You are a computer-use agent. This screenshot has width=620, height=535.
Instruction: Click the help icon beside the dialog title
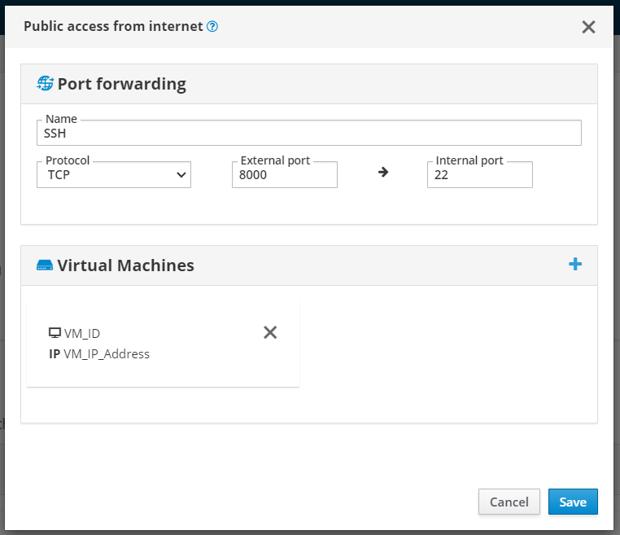pyautogui.click(x=212, y=26)
